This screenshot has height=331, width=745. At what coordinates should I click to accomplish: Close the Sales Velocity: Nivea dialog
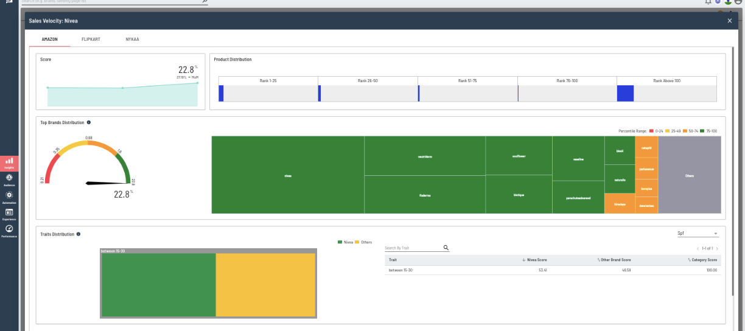coord(730,21)
